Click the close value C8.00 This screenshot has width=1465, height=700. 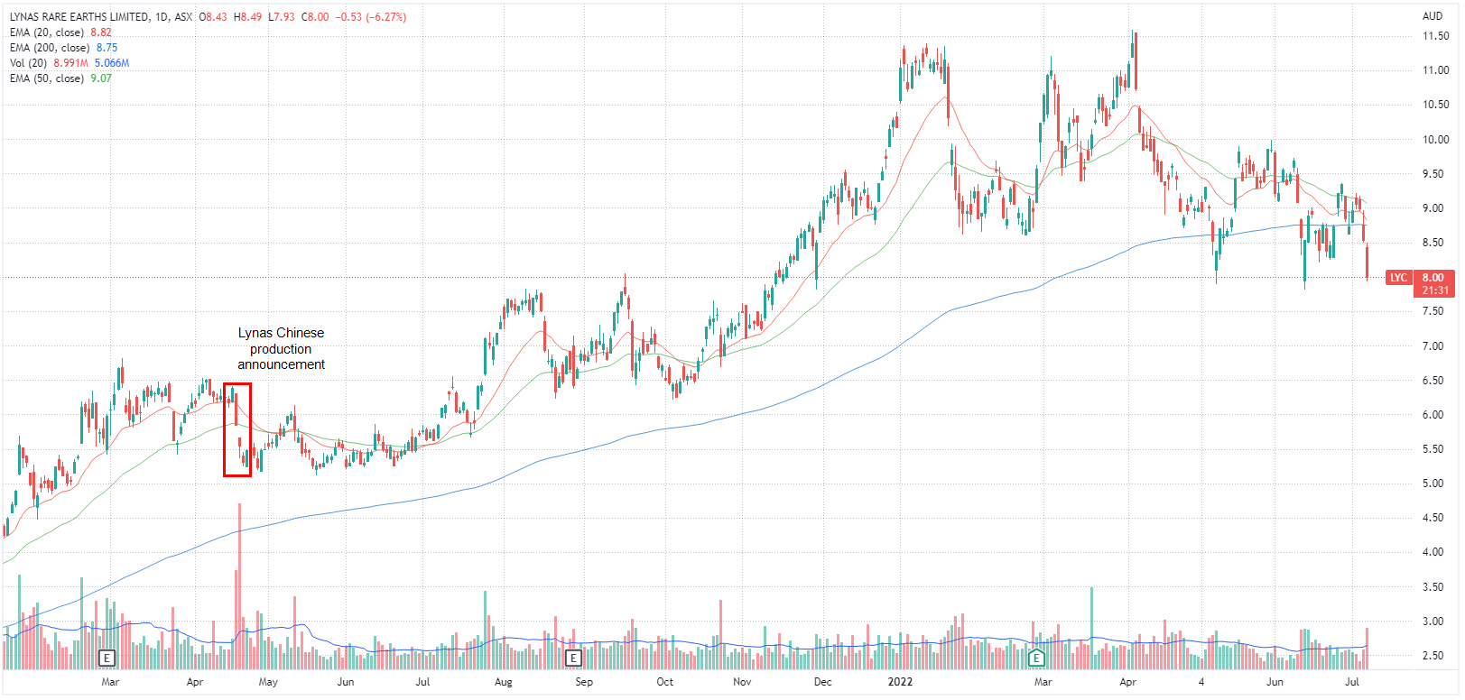coord(315,17)
